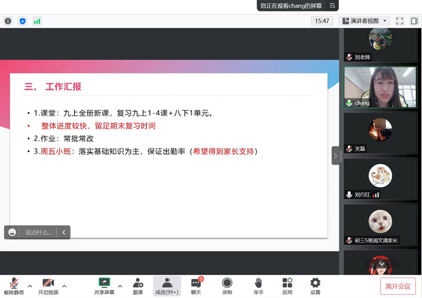Open the meeting info icon
422x298 pixels.
pyautogui.click(x=8, y=21)
